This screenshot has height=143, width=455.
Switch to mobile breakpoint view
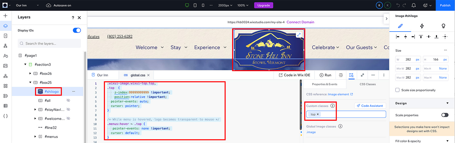(x=203, y=5)
